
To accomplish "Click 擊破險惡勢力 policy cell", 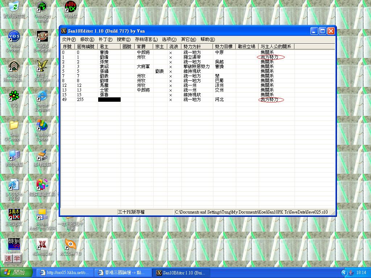I will [197, 67].
